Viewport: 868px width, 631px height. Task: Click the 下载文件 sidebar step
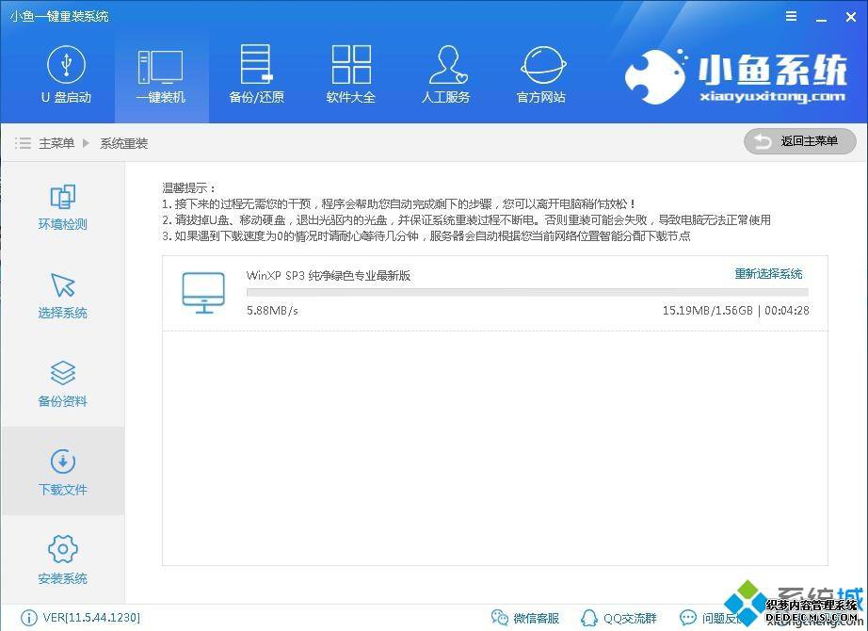click(x=63, y=472)
